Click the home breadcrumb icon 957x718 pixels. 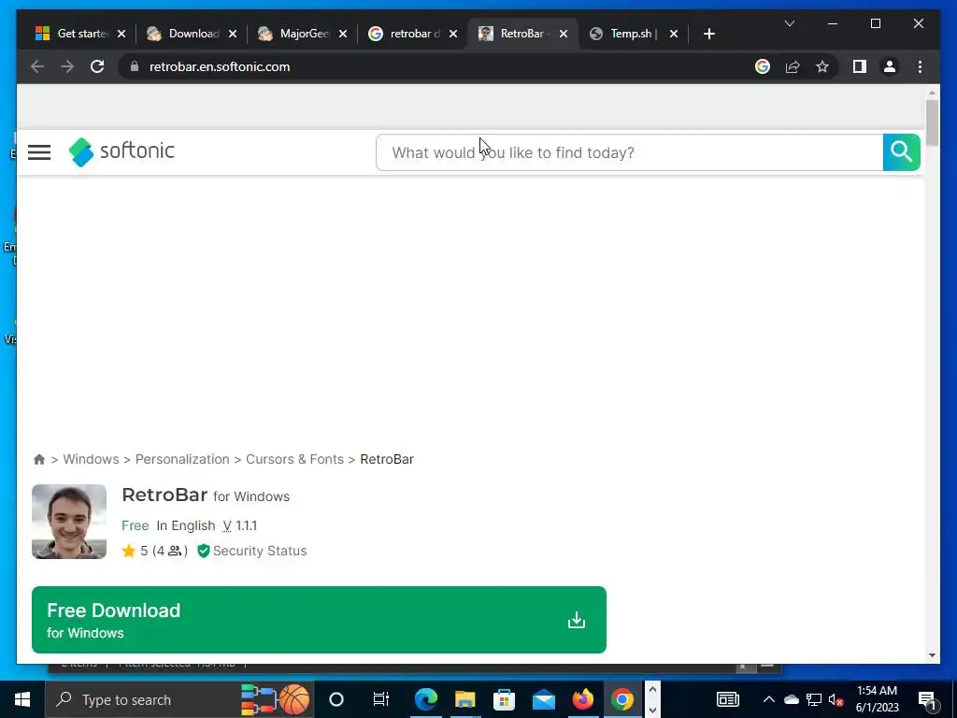(39, 459)
